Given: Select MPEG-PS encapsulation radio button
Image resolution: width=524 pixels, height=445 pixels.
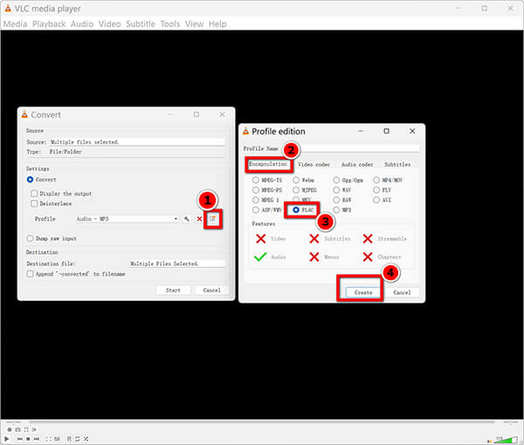Looking at the screenshot, I should tap(256, 190).
